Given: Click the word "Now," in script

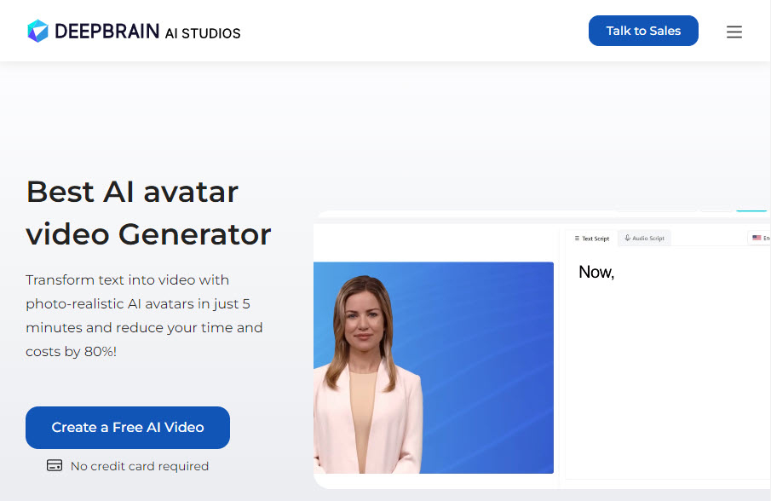Looking at the screenshot, I should coord(596,272).
